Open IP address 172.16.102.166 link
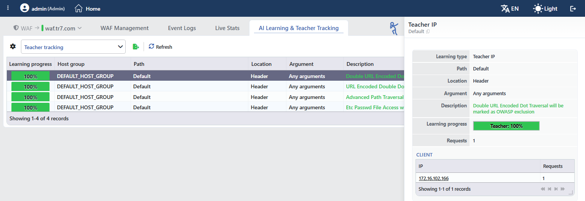The image size is (585, 201). point(434,178)
